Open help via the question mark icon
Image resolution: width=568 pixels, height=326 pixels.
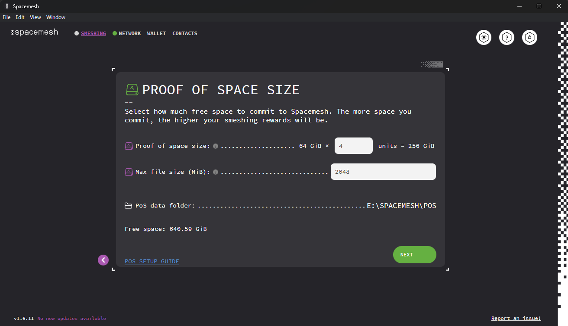(507, 38)
